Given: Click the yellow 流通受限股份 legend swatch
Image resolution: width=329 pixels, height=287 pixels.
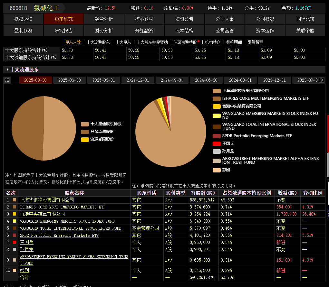Looking at the screenshot, I should (x=85, y=140).
